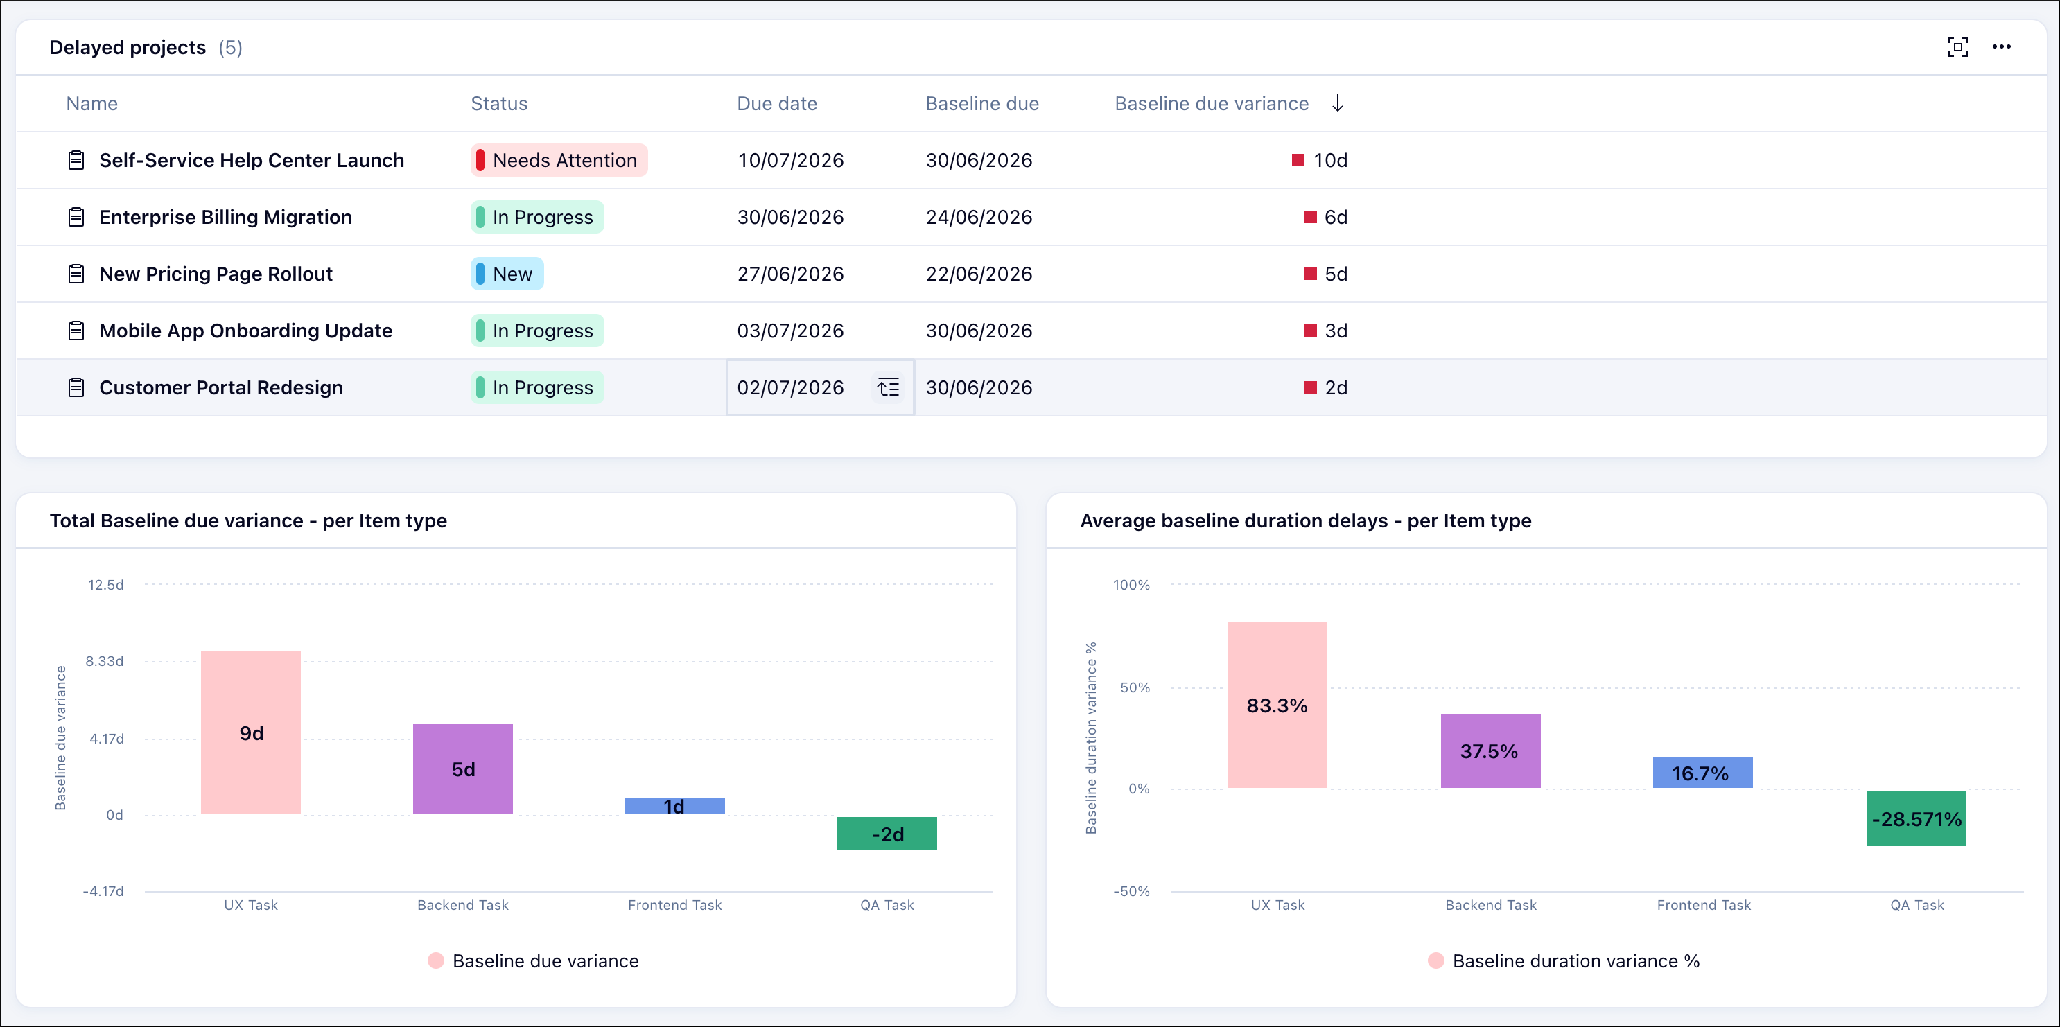Open the fullscreen expand icon for Delayed projects
The width and height of the screenshot is (2060, 1027).
pos(1957,47)
